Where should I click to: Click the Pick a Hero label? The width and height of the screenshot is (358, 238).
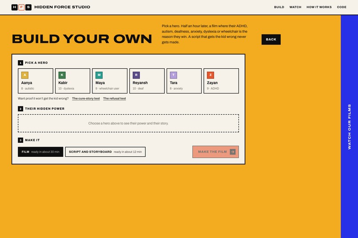[36, 62]
